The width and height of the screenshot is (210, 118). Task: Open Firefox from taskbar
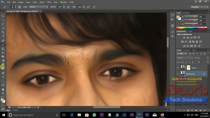pyautogui.click(x=162, y=115)
